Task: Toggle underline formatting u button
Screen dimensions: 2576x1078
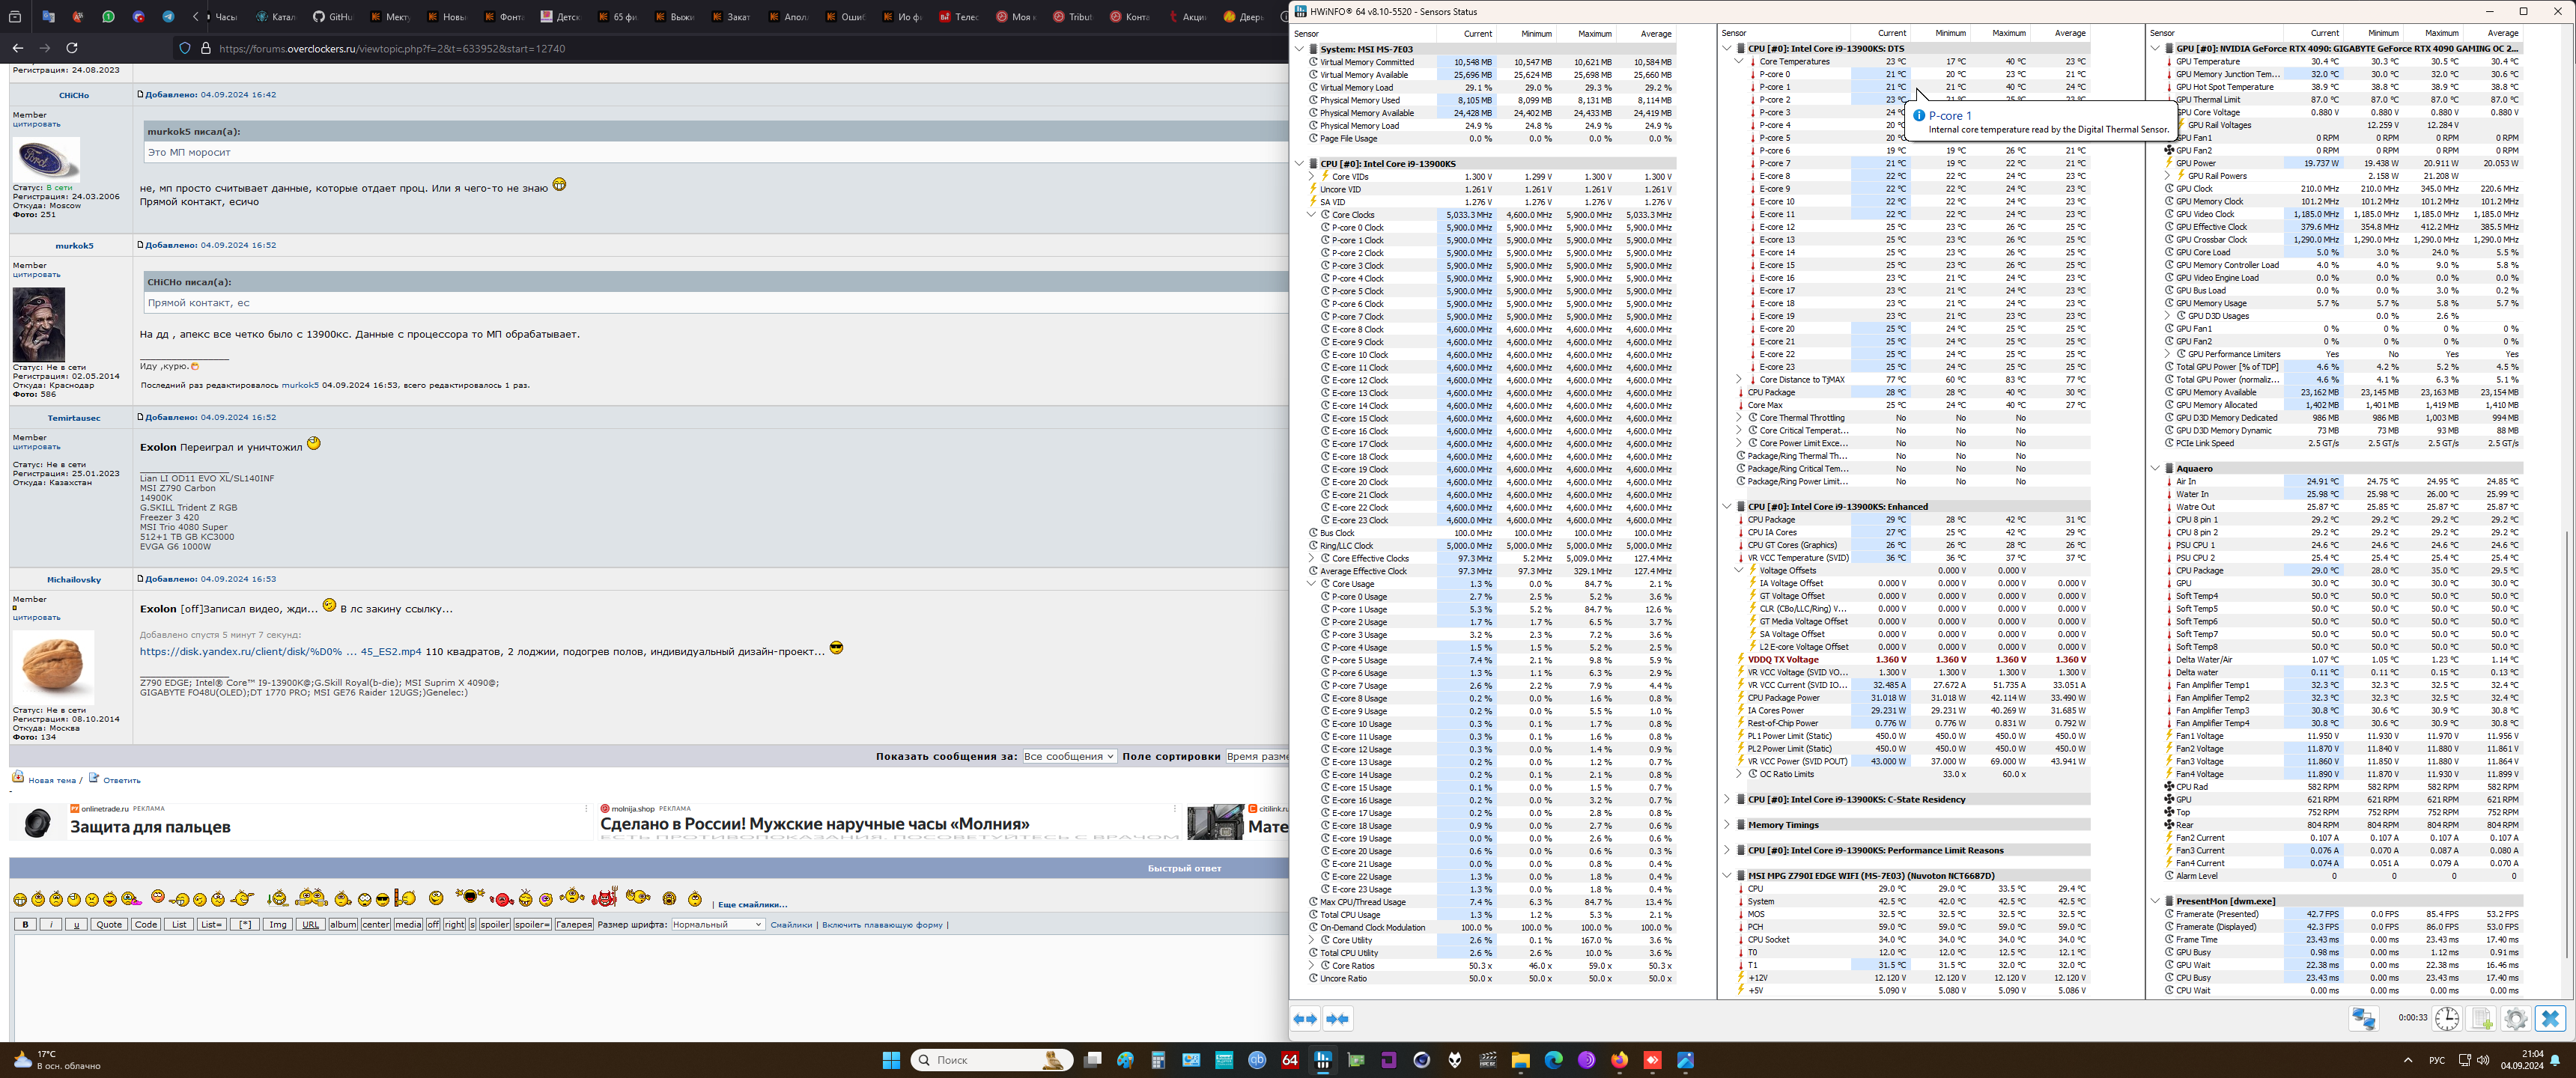Action: pos(76,925)
